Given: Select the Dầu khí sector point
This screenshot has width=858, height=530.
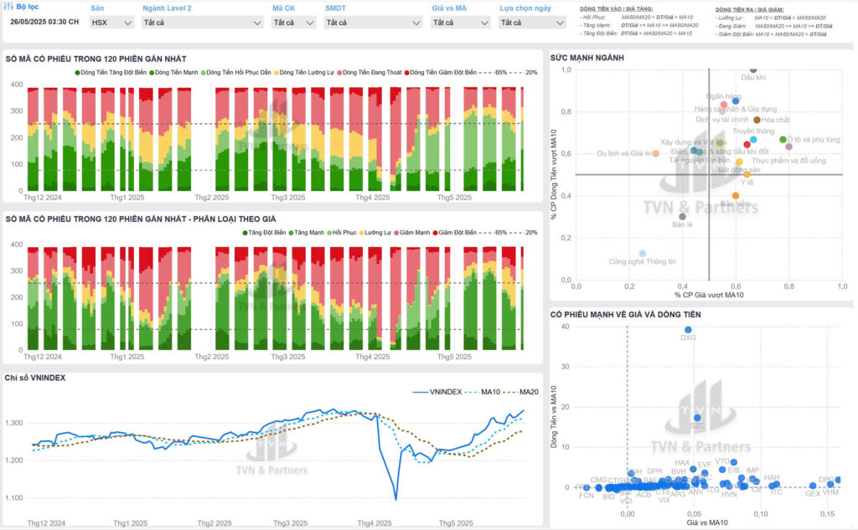Looking at the screenshot, I should coord(753,70).
